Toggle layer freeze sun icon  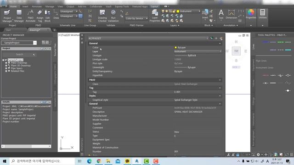pos(166,11)
